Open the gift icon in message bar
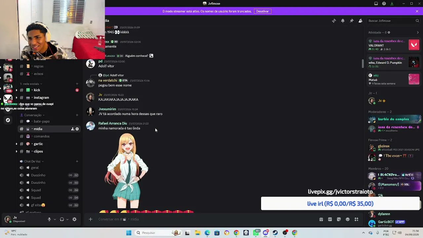Screen dimensions: 423x238 [x=321, y=219]
